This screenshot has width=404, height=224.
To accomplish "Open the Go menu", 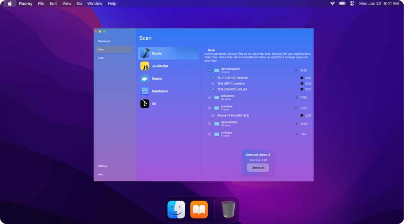I will pyautogui.click(x=79, y=4).
